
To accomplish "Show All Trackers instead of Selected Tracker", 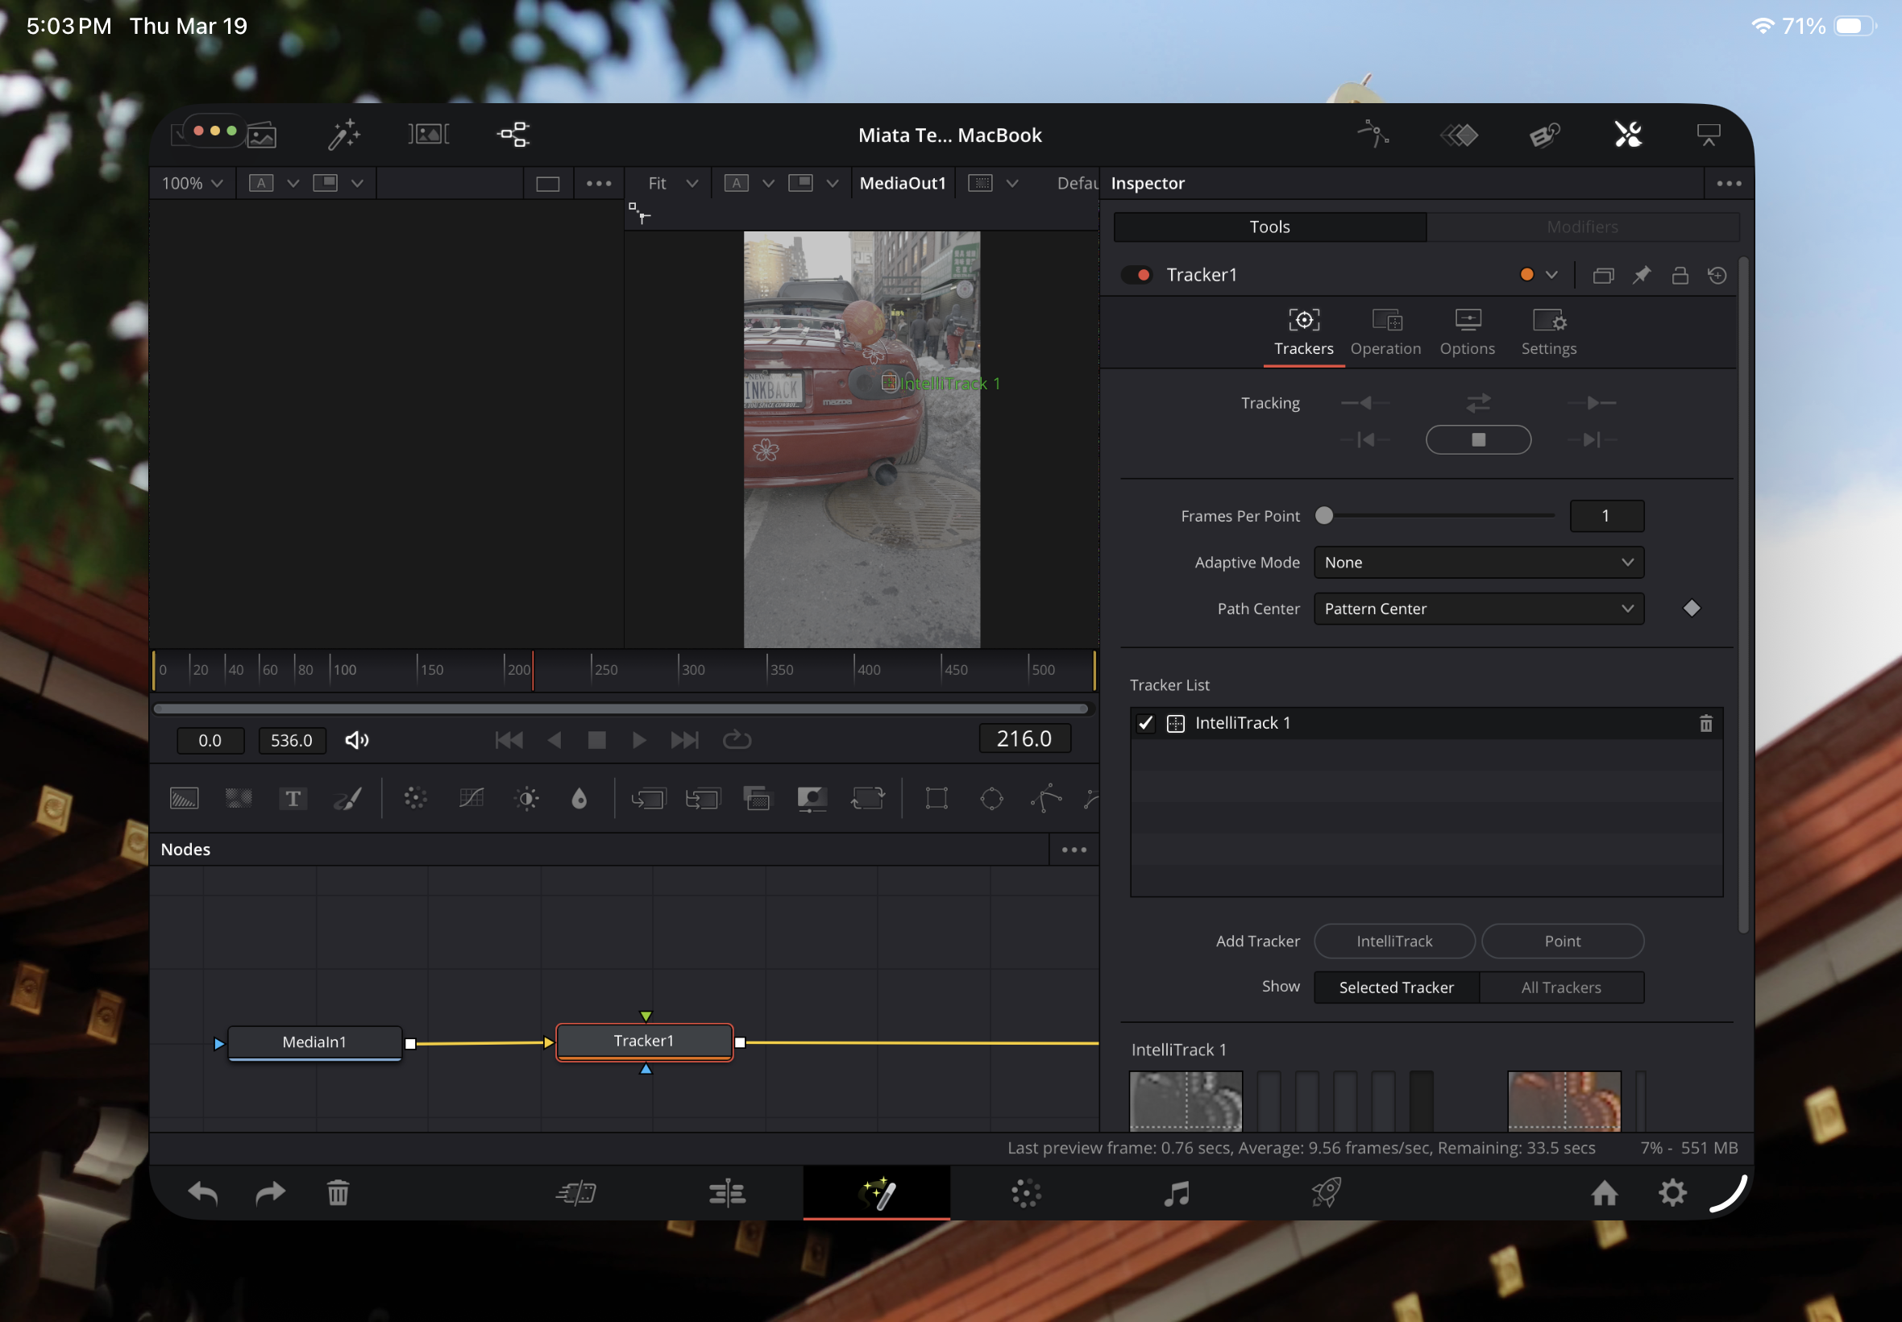I will point(1562,987).
